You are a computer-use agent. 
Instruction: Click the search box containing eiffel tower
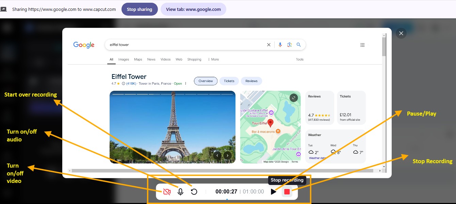[x=205, y=45]
